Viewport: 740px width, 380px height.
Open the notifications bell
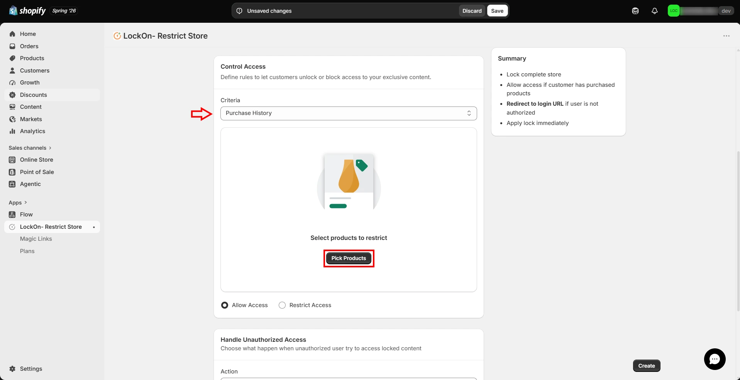click(655, 11)
